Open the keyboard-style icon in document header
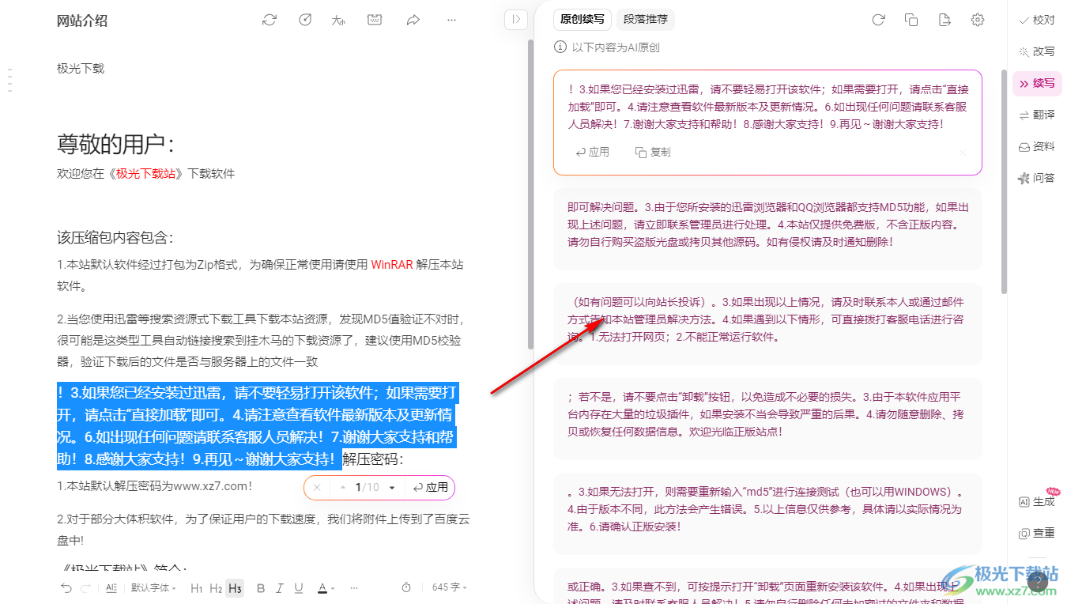This screenshot has width=1067, height=604. tap(375, 20)
